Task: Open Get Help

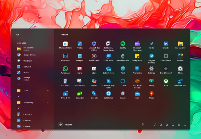Action: pyautogui.click(x=94, y=95)
